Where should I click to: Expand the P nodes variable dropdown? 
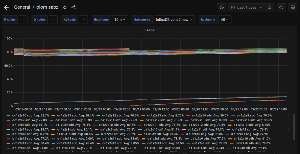click(x=23, y=20)
